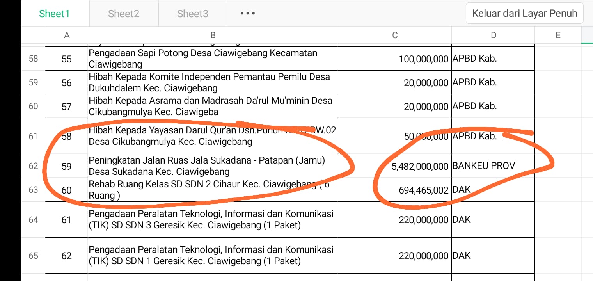Select Pengadaan Sapi Potong description cell
The image size is (593, 281).
click(213, 59)
